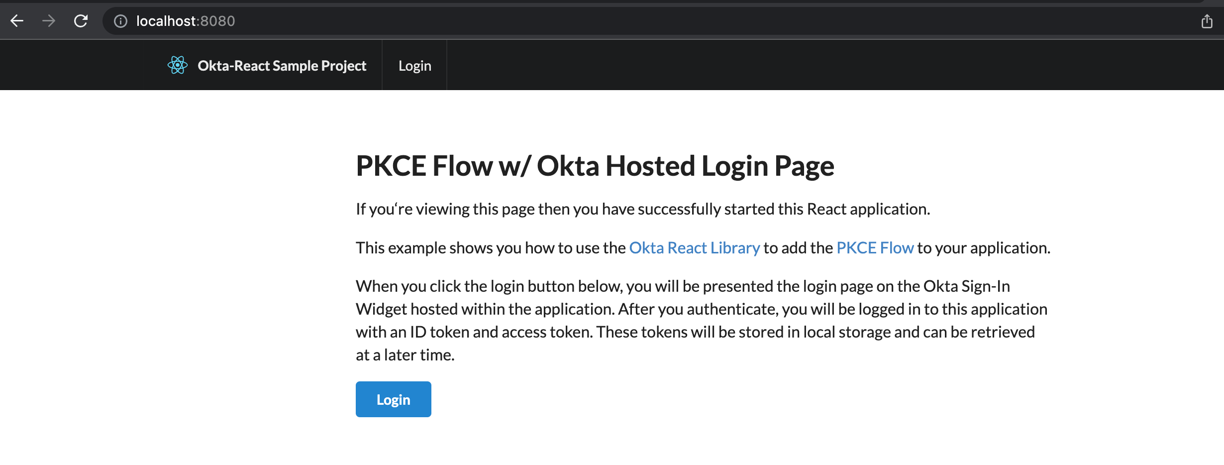Image resolution: width=1224 pixels, height=465 pixels.
Task: Open the Okta React Library link
Action: click(x=694, y=248)
